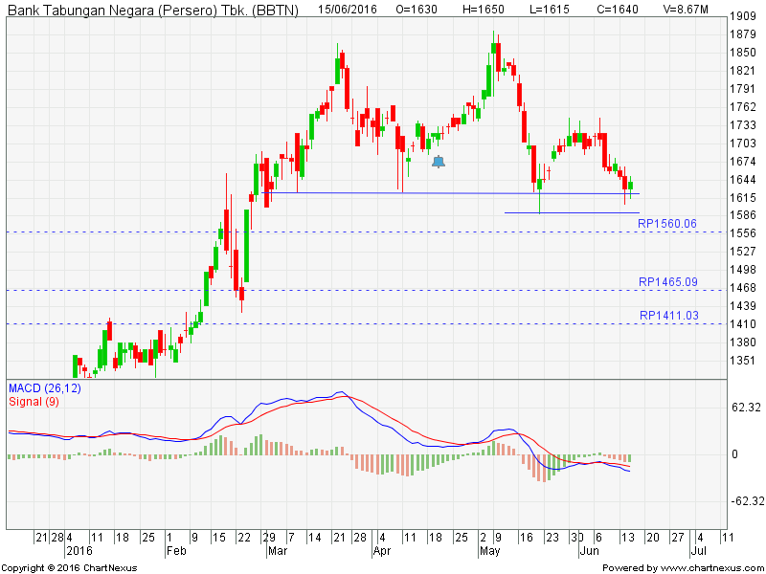The width and height of the screenshot is (766, 574).
Task: Select the RP1411.03 support level label
Action: point(669,316)
